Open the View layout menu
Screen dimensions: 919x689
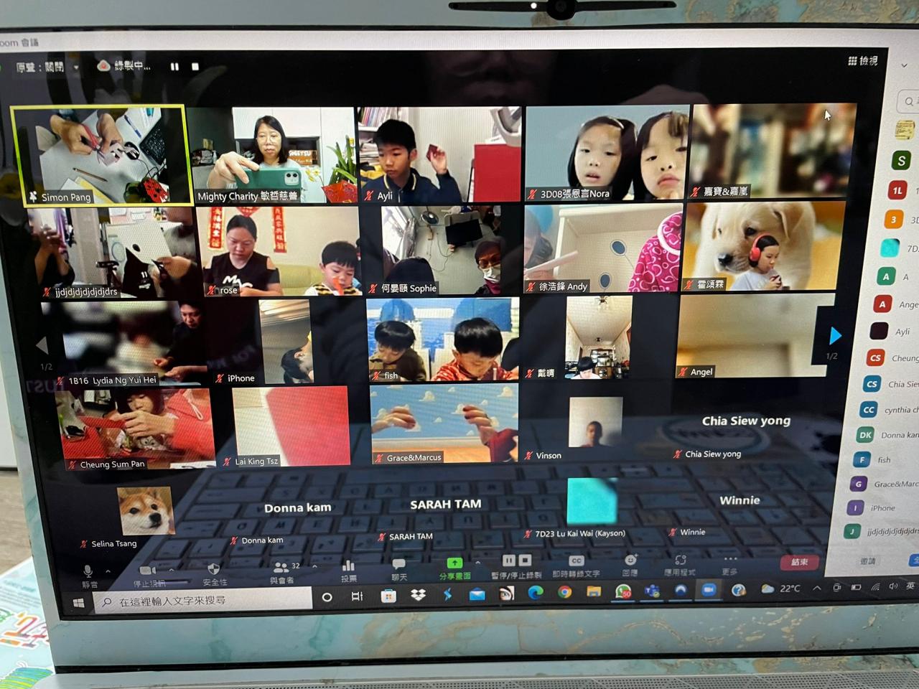click(862, 61)
